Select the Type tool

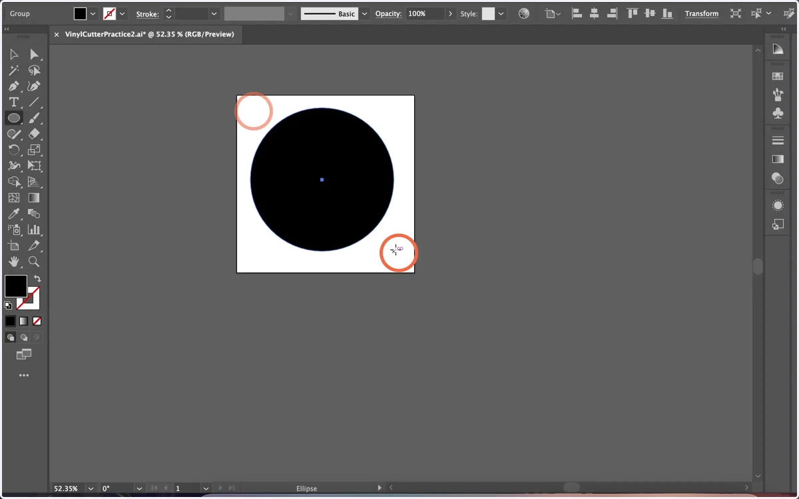tap(14, 102)
